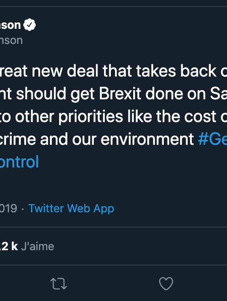Click the tweet timestamp ending in 019
This screenshot has height=301, width=227.
pyautogui.click(x=8, y=208)
